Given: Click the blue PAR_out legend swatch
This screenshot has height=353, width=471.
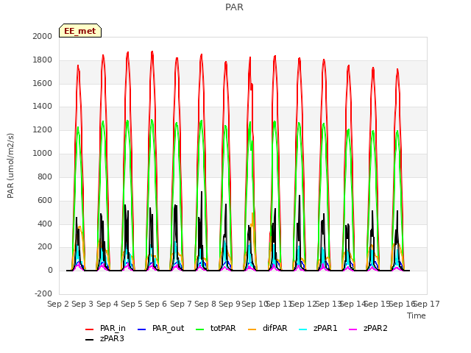Looking at the screenshot, I should tap(141, 329).
